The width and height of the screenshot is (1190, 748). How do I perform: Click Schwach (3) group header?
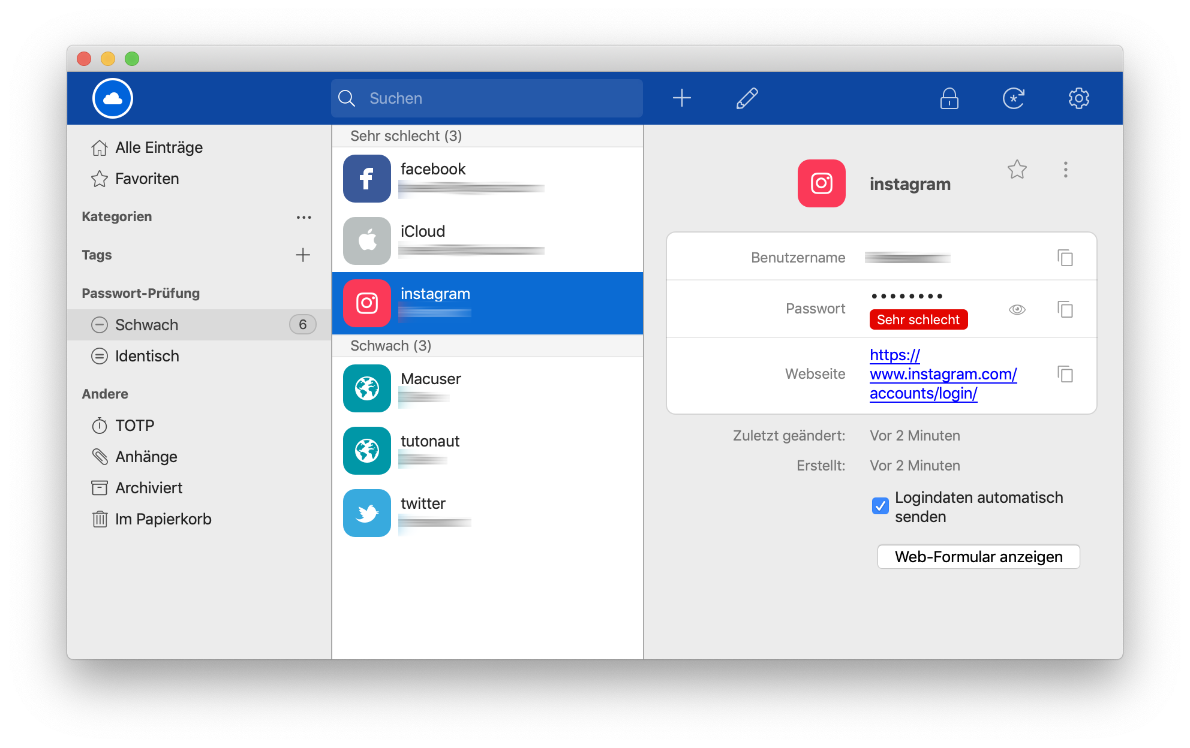coord(487,346)
